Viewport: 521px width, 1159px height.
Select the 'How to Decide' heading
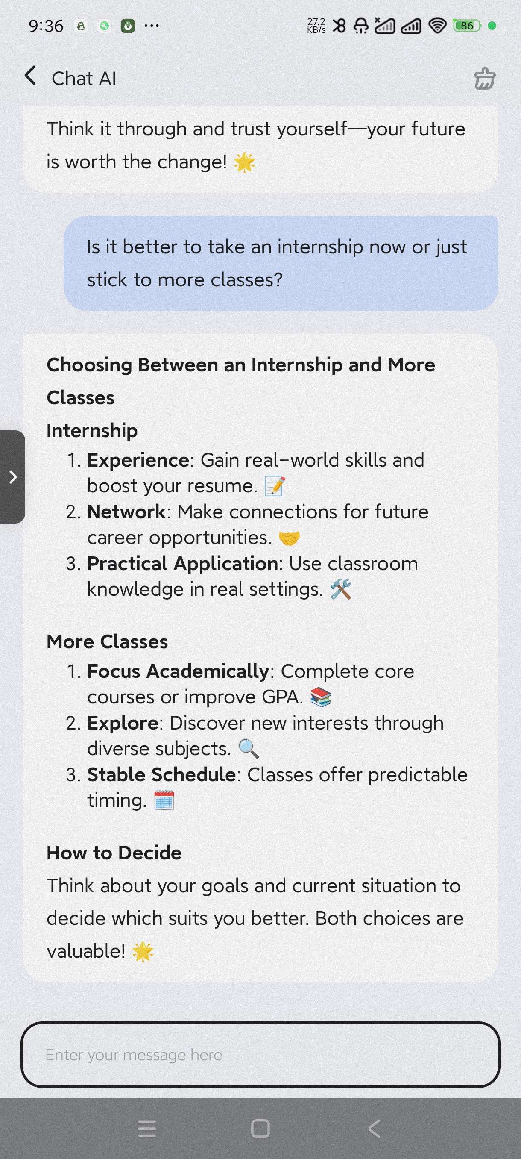[114, 853]
